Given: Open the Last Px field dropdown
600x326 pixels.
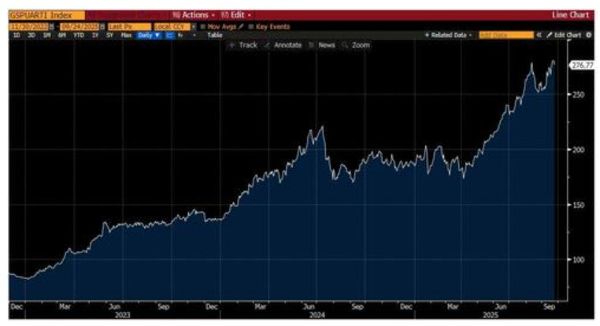Looking at the screenshot, I should point(130,27).
